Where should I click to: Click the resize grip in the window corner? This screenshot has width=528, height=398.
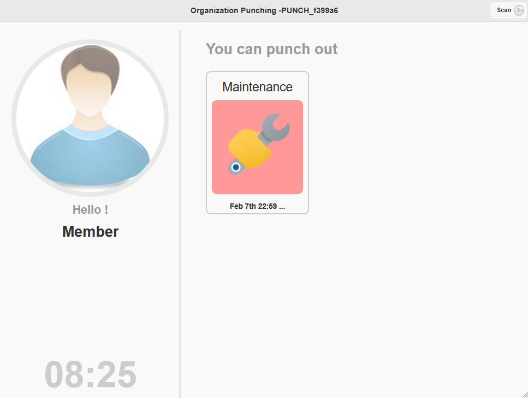524,395
